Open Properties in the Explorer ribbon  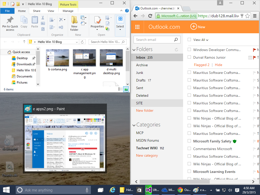coord(97,24)
